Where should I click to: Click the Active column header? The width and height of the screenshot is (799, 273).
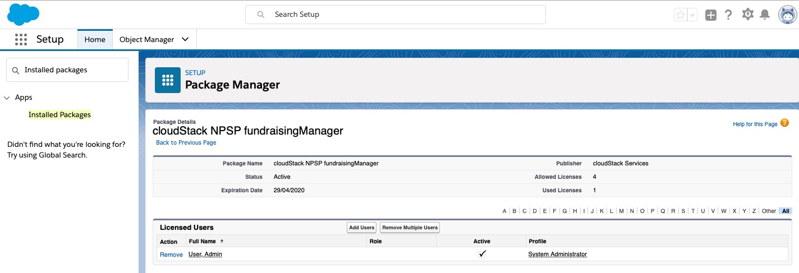pyautogui.click(x=481, y=242)
